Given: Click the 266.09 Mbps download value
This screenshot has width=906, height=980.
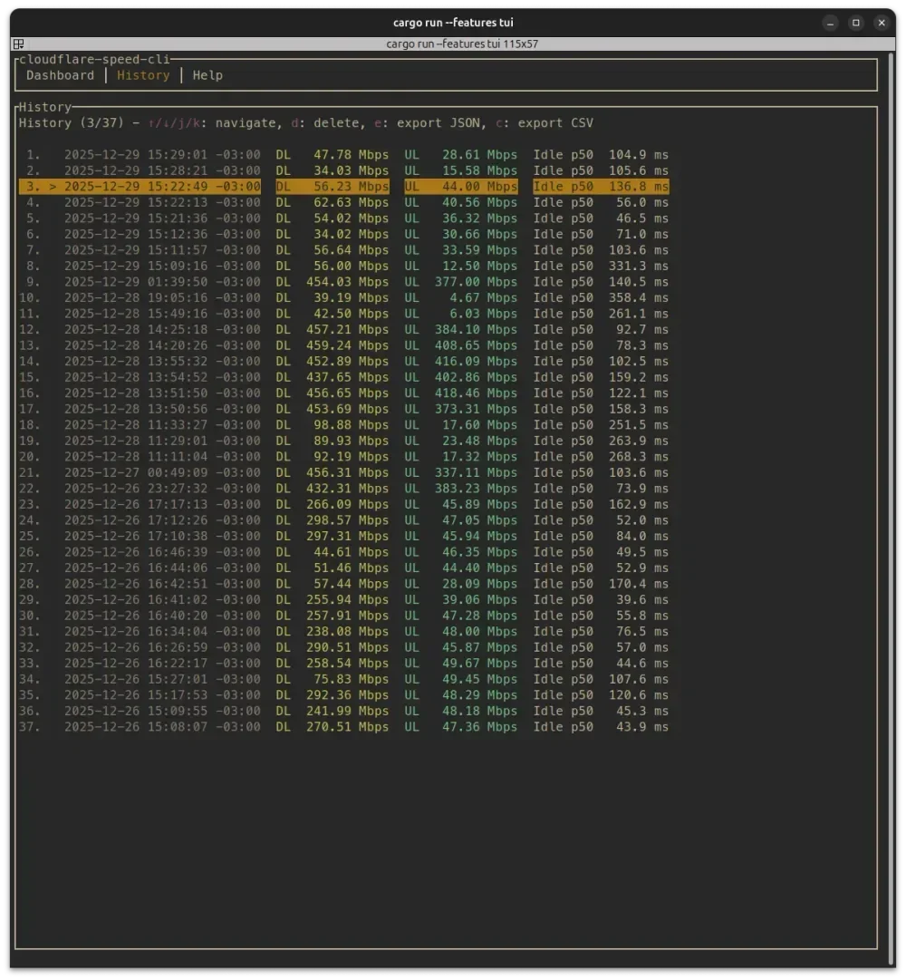Looking at the screenshot, I should [x=347, y=504].
